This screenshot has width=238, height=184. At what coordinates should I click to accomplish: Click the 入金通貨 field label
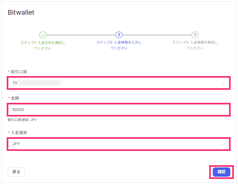pyautogui.click(x=19, y=133)
